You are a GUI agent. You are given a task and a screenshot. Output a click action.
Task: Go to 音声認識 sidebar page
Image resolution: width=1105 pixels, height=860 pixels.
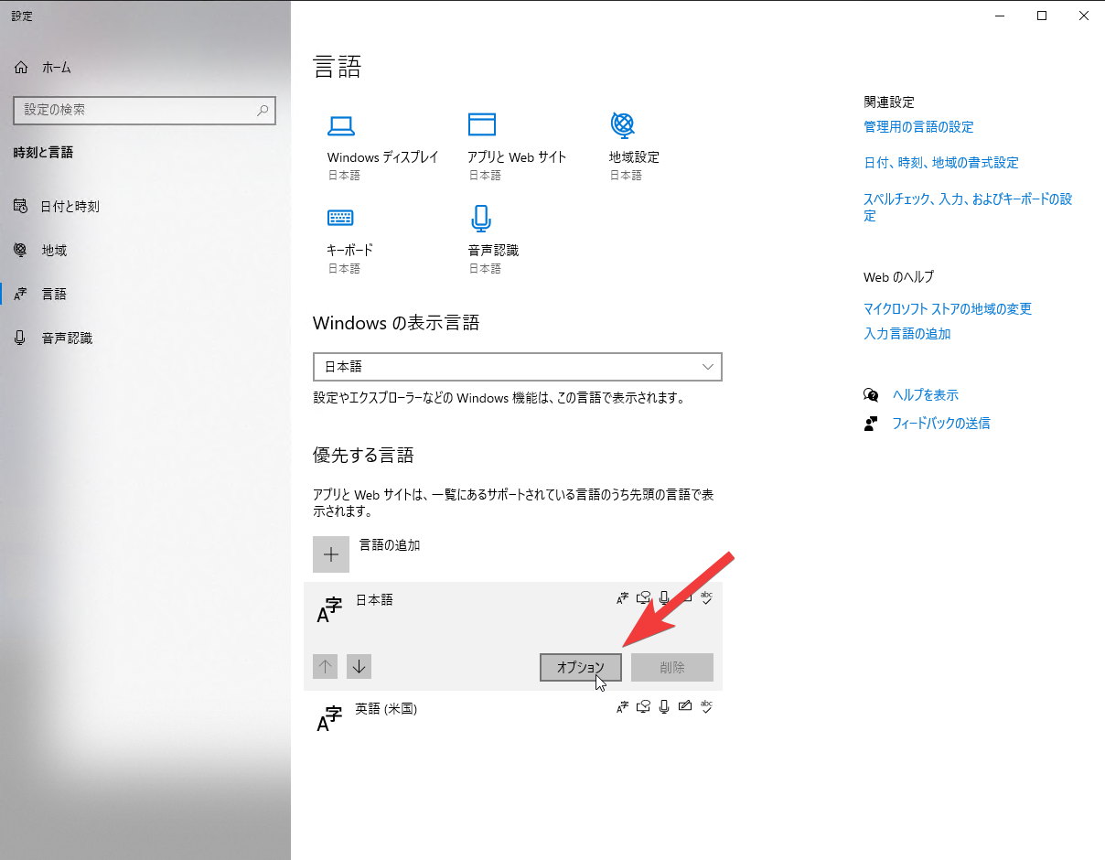point(67,339)
